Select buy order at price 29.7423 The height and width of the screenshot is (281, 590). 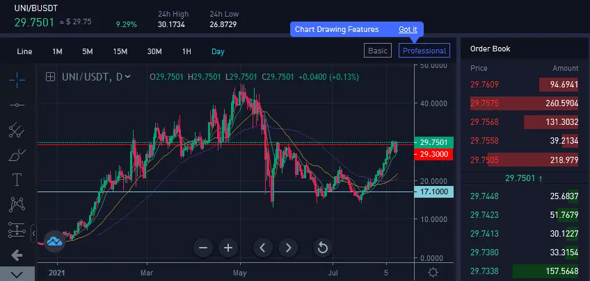524,214
